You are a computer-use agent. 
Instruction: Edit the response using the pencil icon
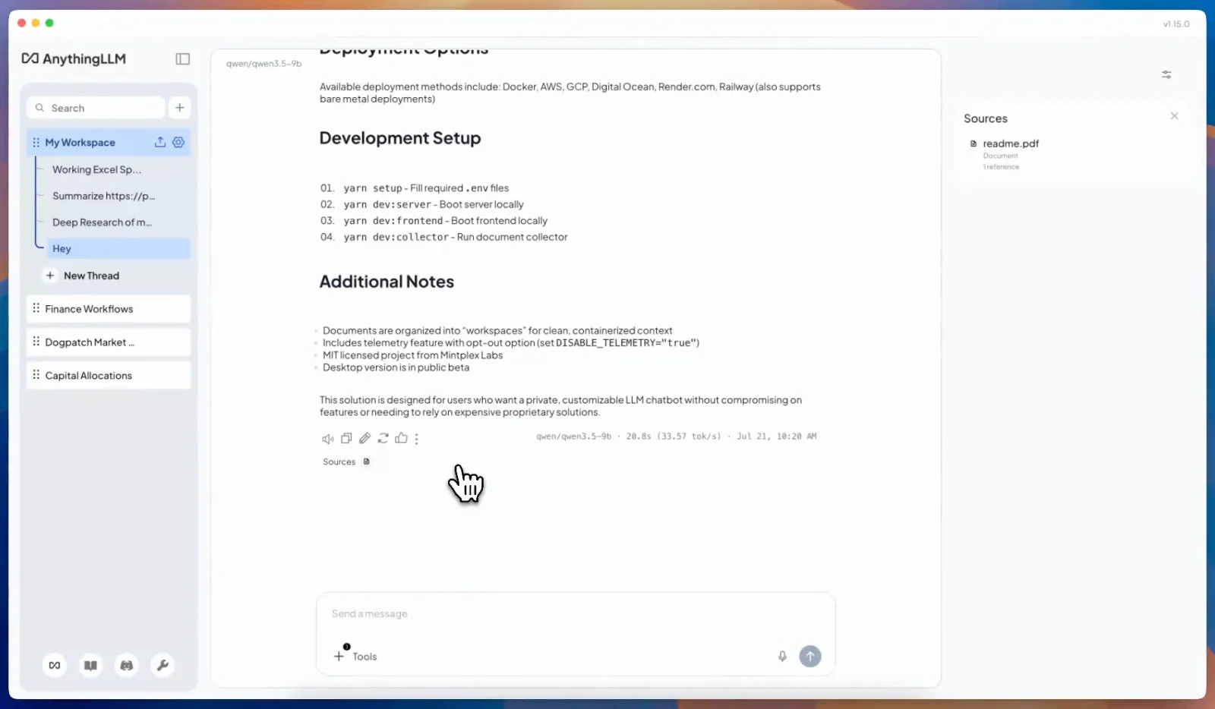[x=364, y=438]
